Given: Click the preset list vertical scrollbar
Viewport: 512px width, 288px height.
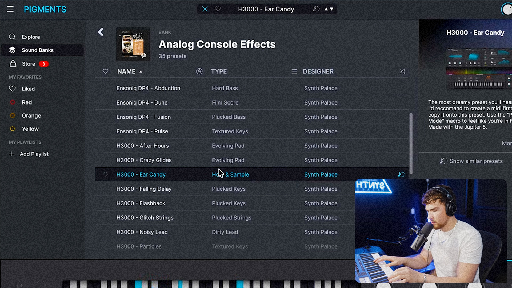Looking at the screenshot, I should point(411,143).
